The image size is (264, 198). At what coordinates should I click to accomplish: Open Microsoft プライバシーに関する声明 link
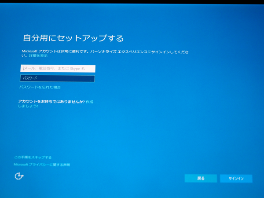click(42, 165)
